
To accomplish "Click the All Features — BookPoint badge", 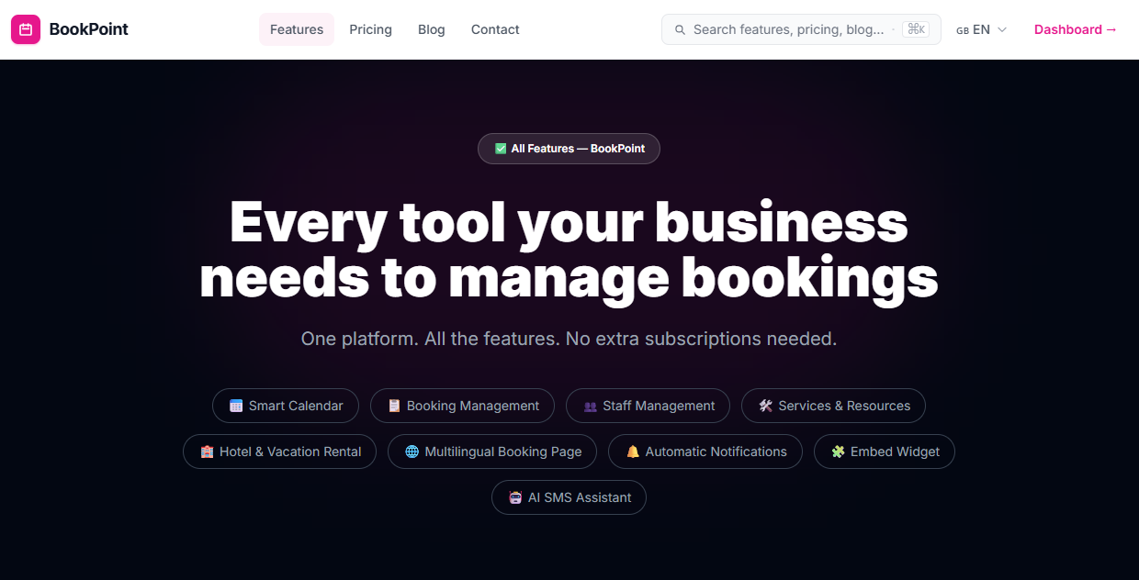I will [x=569, y=149].
